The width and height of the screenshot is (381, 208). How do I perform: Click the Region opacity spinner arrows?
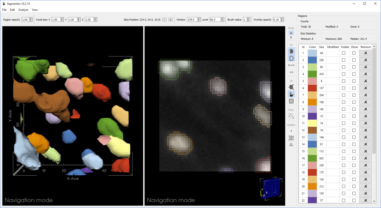[31, 19]
